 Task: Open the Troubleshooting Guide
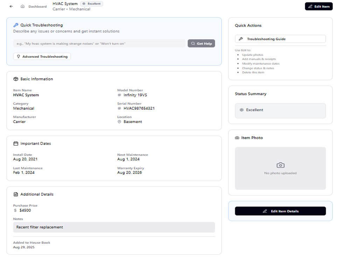(280, 39)
